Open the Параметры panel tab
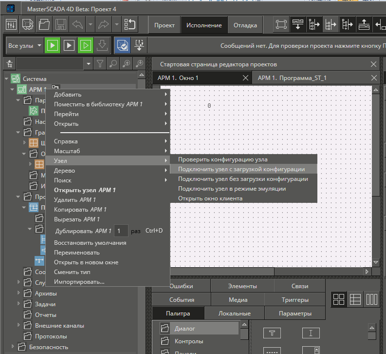 click(295, 314)
